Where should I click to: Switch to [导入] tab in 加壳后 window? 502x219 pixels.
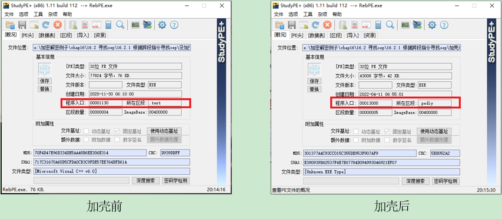pos(353,35)
